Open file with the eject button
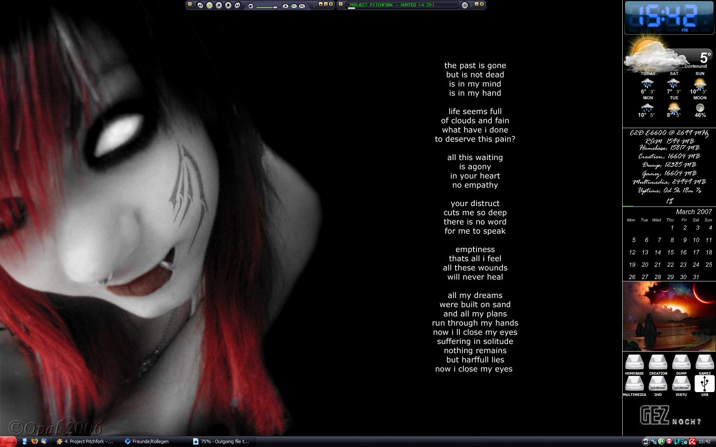 (x=286, y=6)
